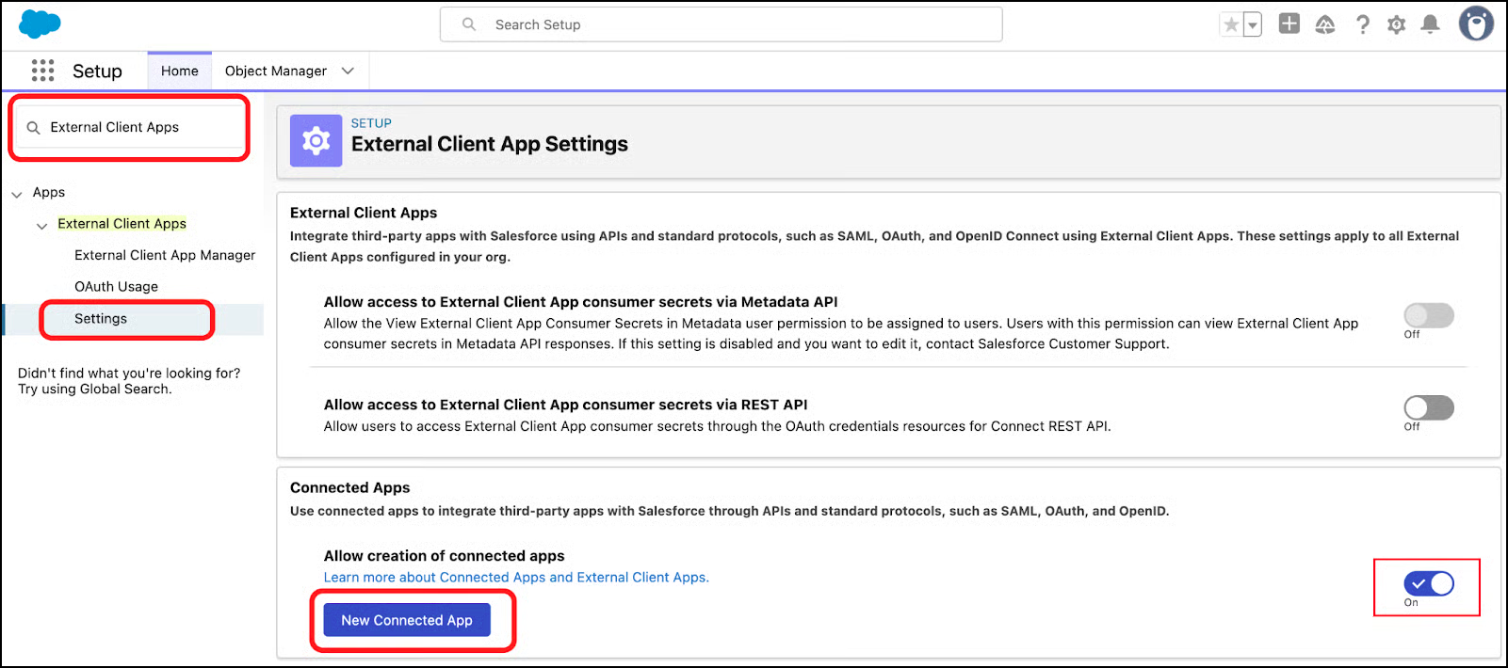Enable consumer secrets via Metadata API toggle

(1428, 316)
